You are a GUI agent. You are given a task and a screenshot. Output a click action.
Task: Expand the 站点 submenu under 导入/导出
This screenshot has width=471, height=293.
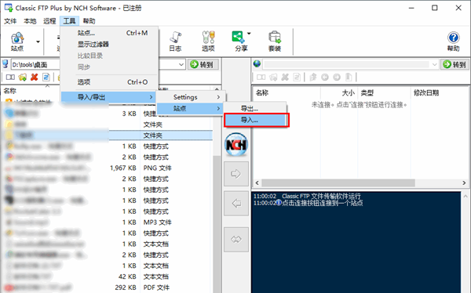(x=191, y=108)
